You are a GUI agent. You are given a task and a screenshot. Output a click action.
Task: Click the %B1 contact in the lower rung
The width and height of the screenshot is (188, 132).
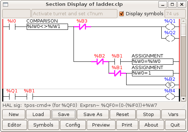(30, 97)
